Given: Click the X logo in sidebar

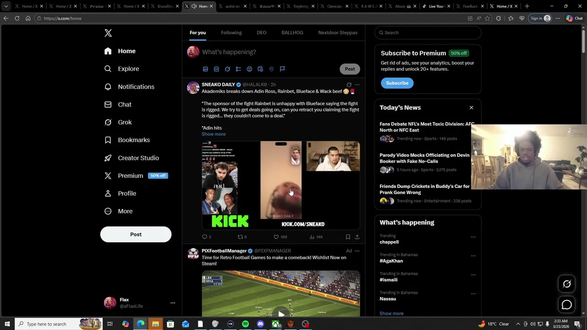Looking at the screenshot, I should tap(108, 33).
